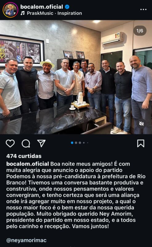Open the @neyamorimac mention

pos(27,240)
